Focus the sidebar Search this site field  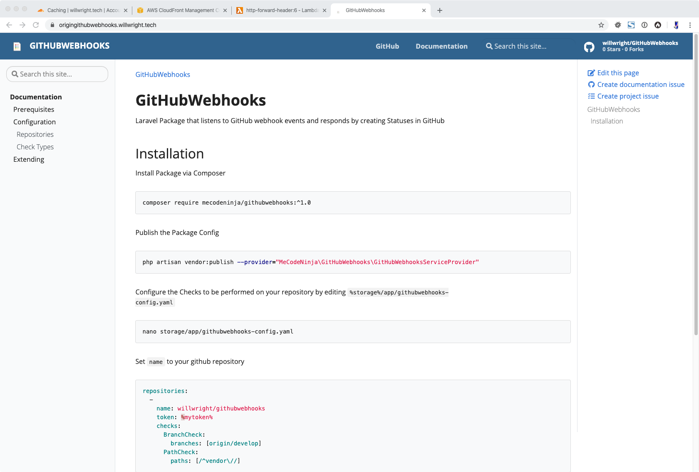(57, 74)
